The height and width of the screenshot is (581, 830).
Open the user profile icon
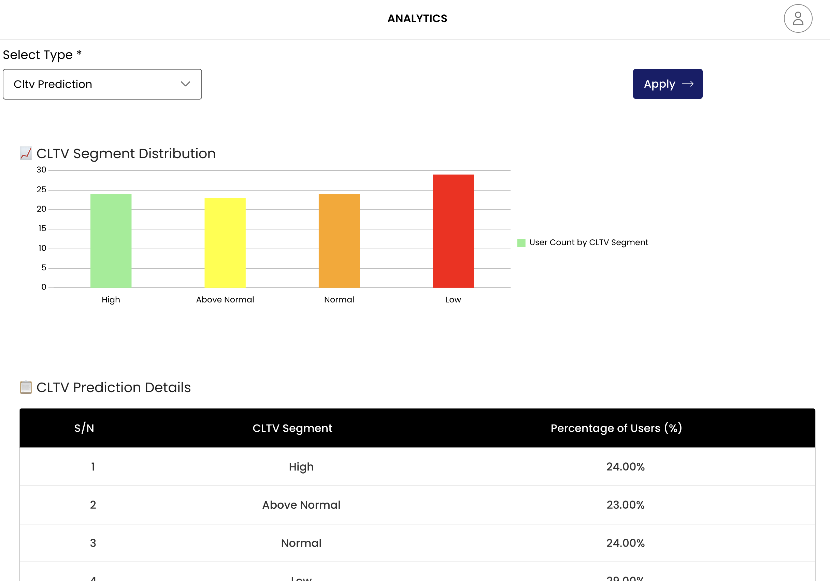pos(798,18)
